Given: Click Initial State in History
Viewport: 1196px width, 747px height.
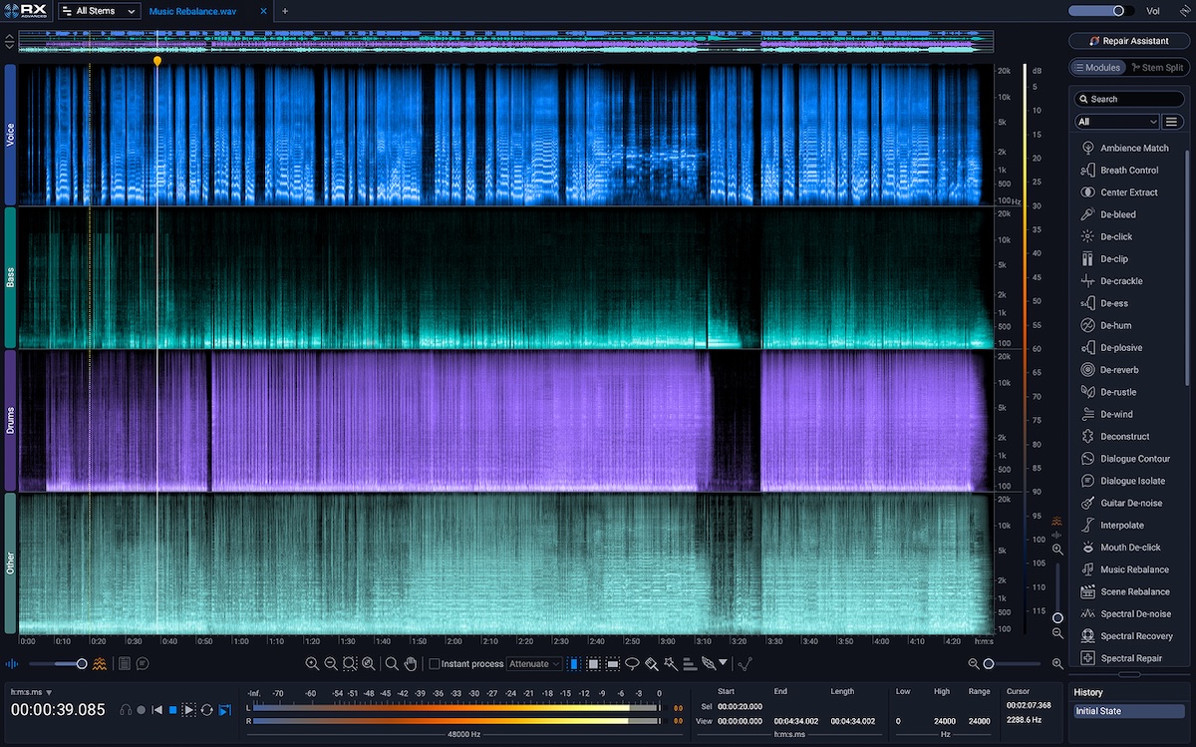Looking at the screenshot, I should pos(1097,711).
